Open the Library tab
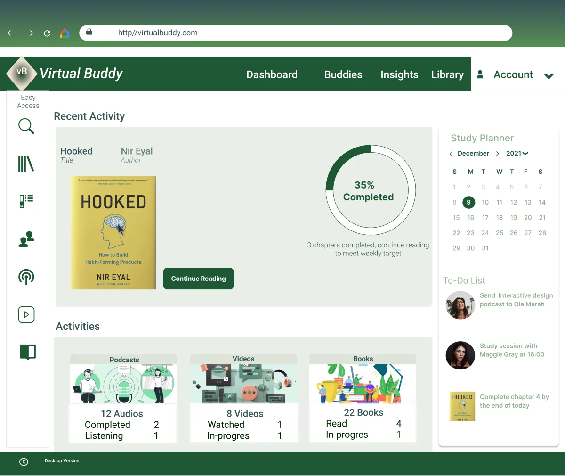 click(x=447, y=74)
